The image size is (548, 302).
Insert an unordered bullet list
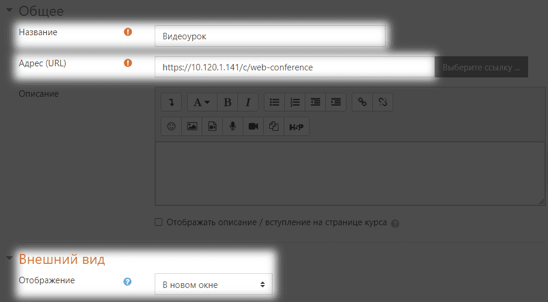[274, 102]
